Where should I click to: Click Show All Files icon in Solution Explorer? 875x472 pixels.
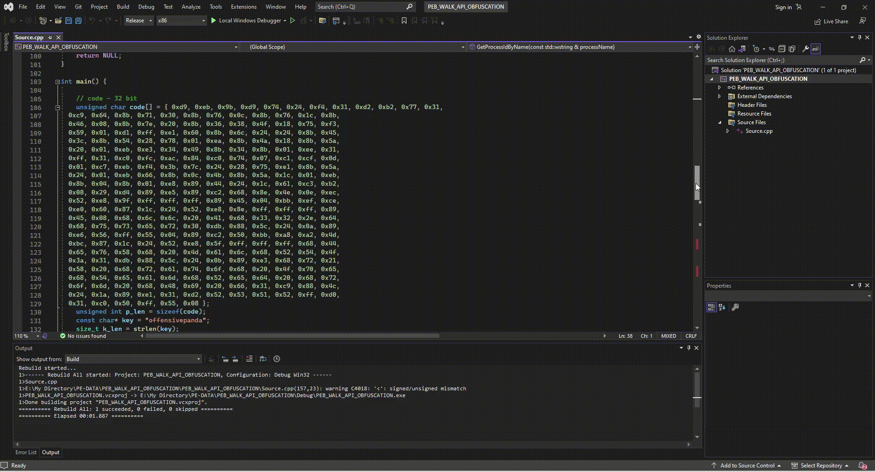coord(792,49)
